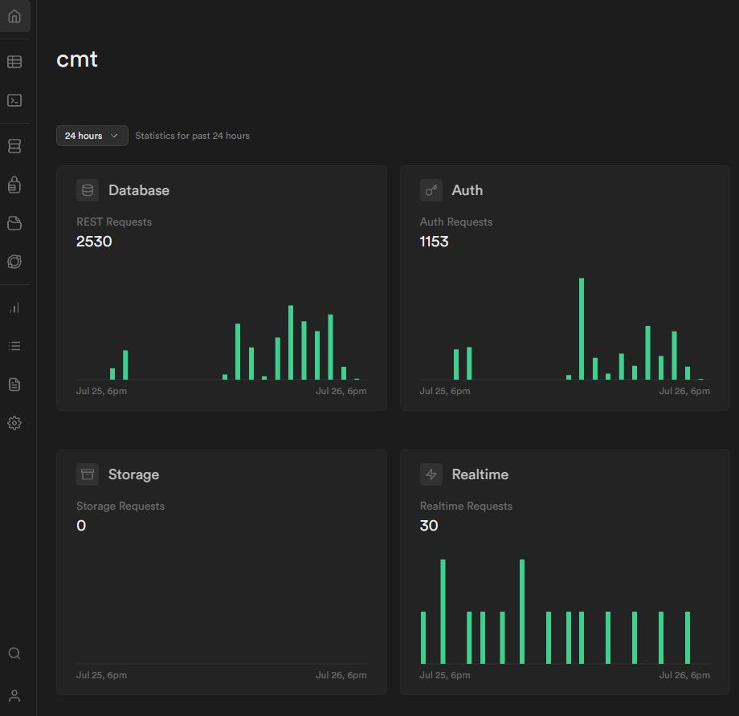
Task: Click the search icon in the sidebar
Action: point(14,653)
